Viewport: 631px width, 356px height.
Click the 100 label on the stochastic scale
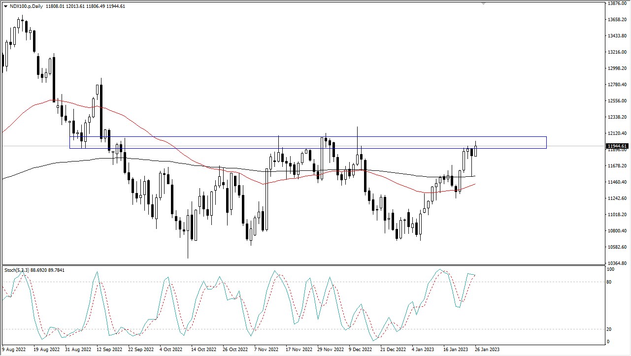[x=611, y=269]
